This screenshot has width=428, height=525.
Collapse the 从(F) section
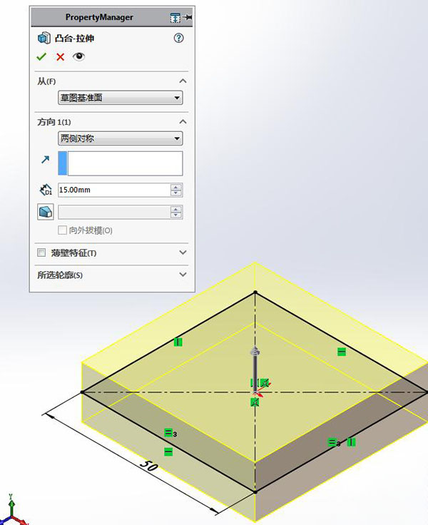(x=183, y=81)
